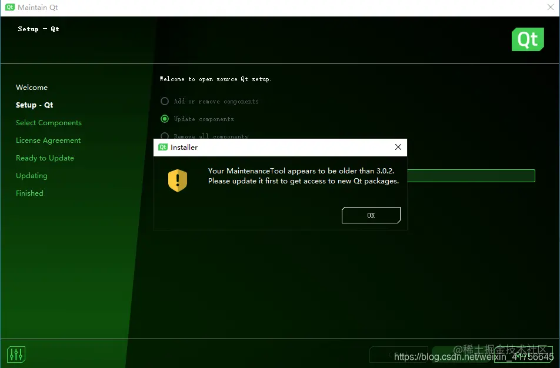560x368 pixels.
Task: Open the Finished step
Action: pyautogui.click(x=29, y=193)
